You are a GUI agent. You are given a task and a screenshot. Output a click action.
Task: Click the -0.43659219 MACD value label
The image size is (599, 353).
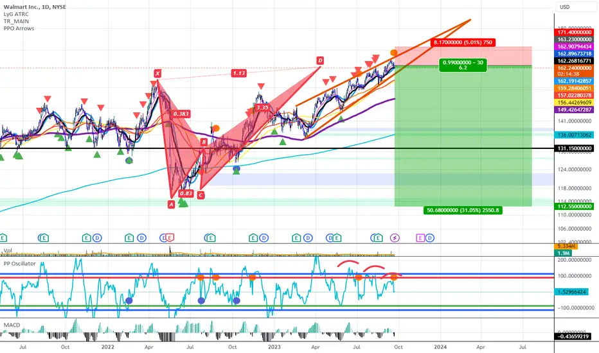[x=573, y=336]
